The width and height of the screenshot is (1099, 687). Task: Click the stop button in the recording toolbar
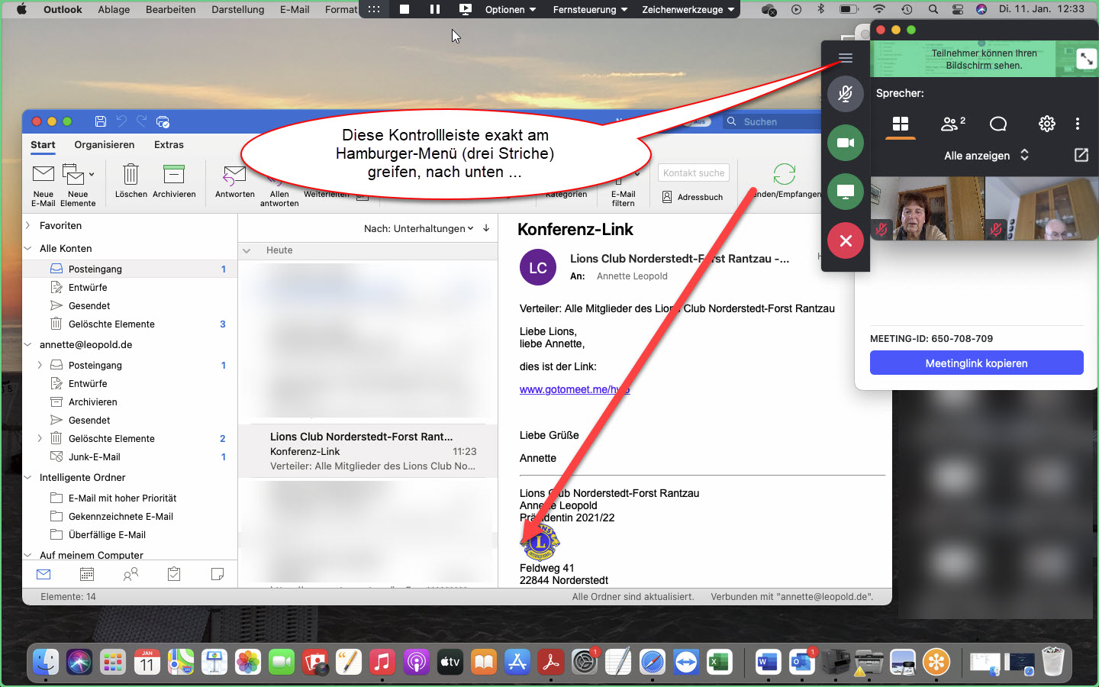(404, 9)
